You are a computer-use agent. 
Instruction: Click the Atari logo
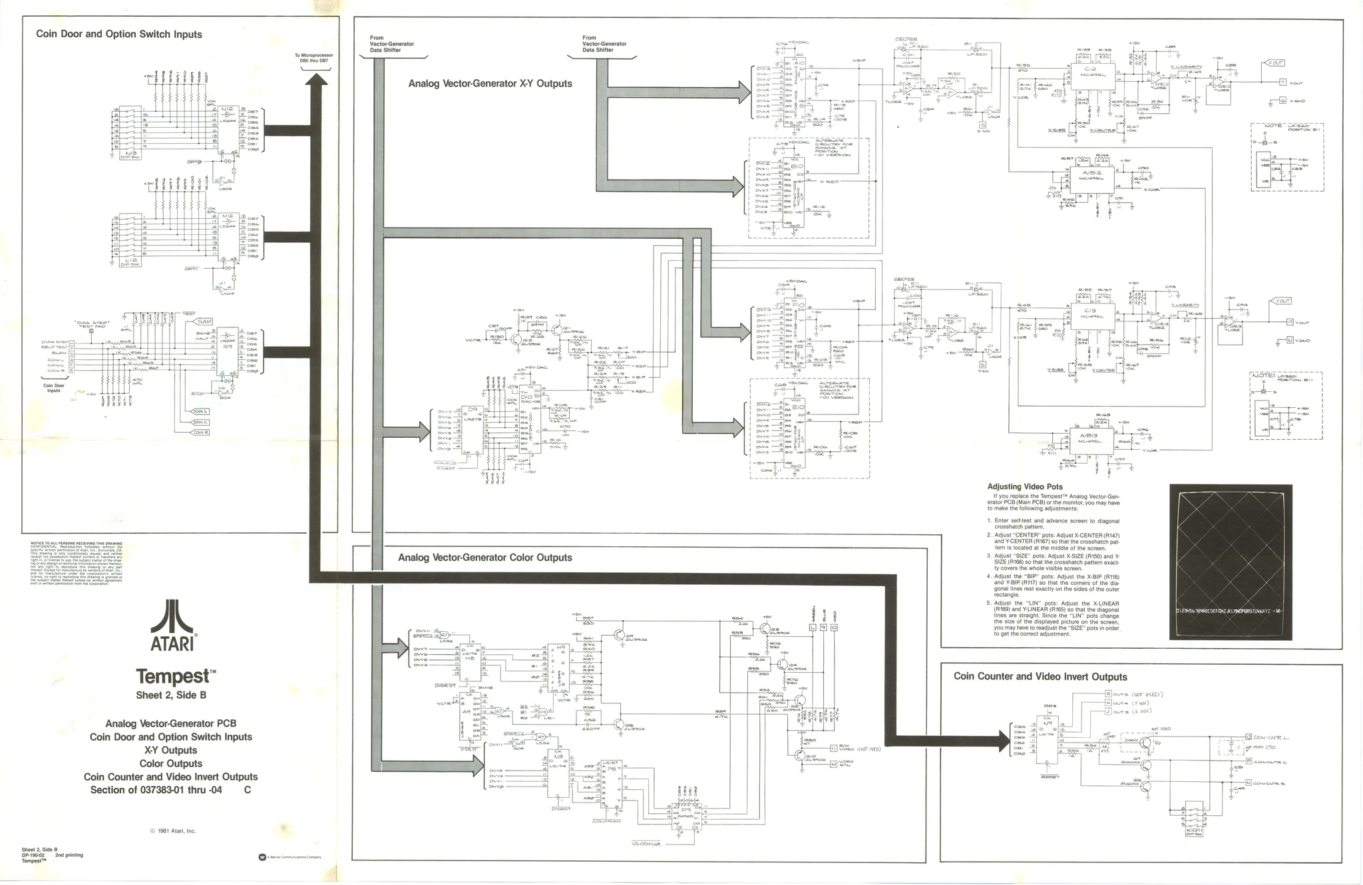click(x=173, y=625)
